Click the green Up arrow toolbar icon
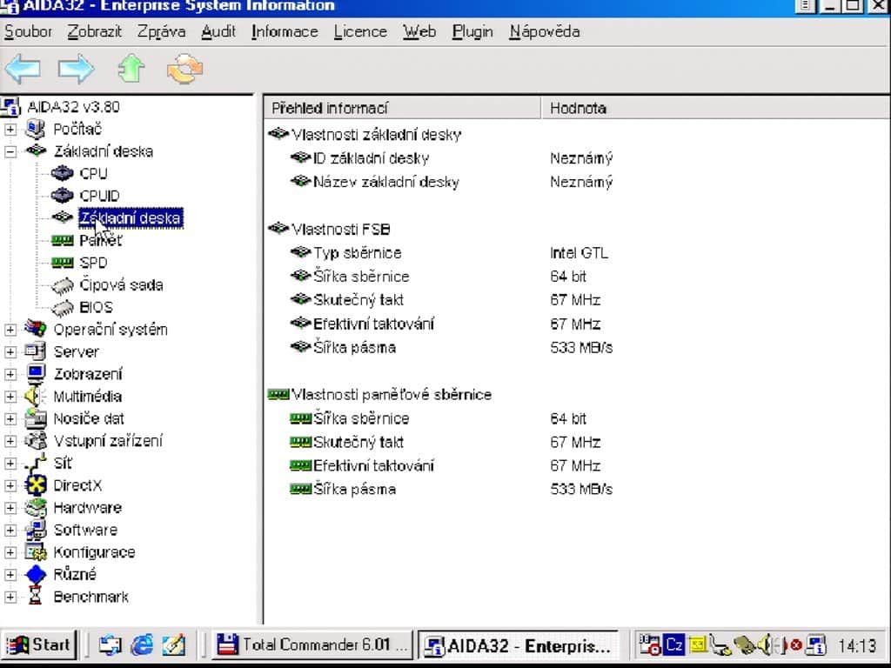This screenshot has width=891, height=668. (x=131, y=69)
